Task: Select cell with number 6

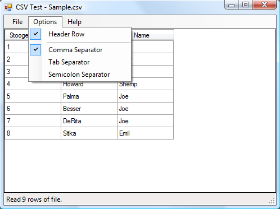Action: pyautogui.click(x=33, y=109)
